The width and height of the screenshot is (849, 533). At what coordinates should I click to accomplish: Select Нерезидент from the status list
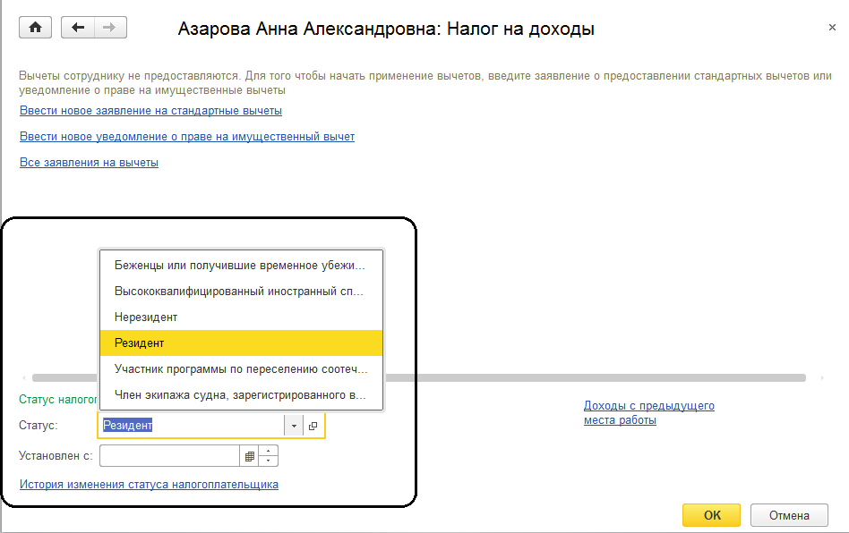pos(146,317)
